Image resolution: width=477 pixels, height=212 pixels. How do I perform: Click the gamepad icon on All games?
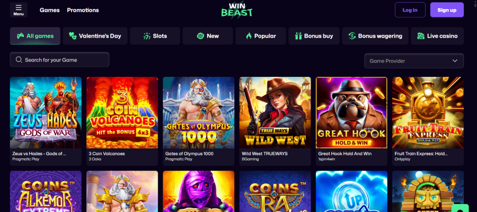click(20, 36)
